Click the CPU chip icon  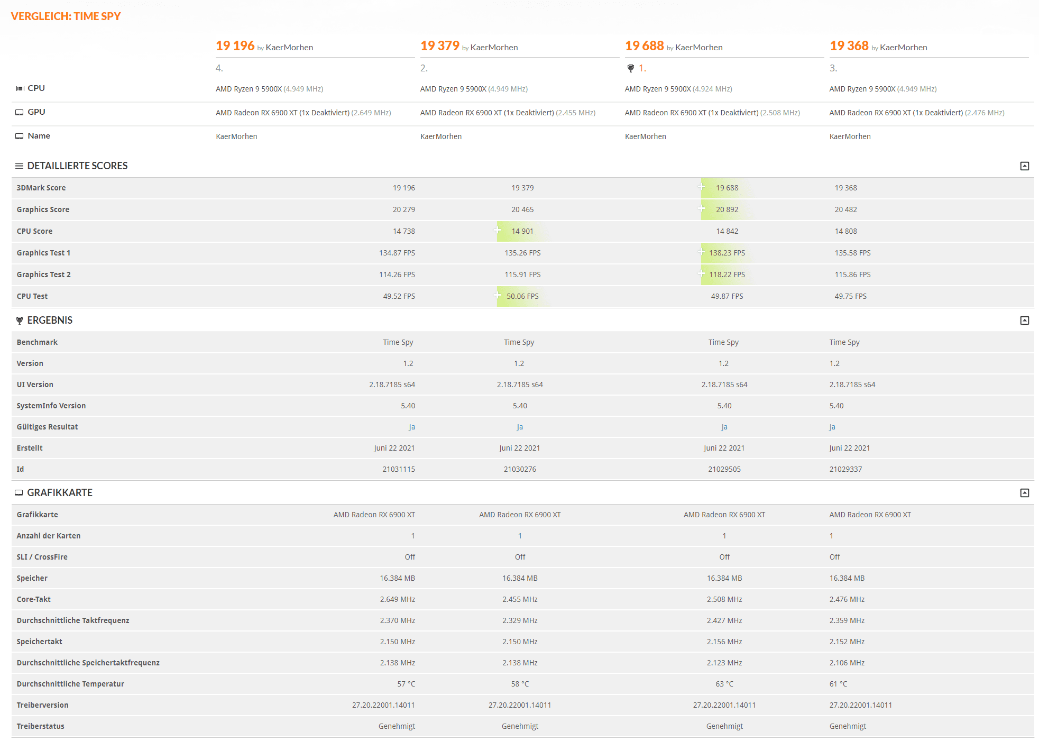(20, 88)
